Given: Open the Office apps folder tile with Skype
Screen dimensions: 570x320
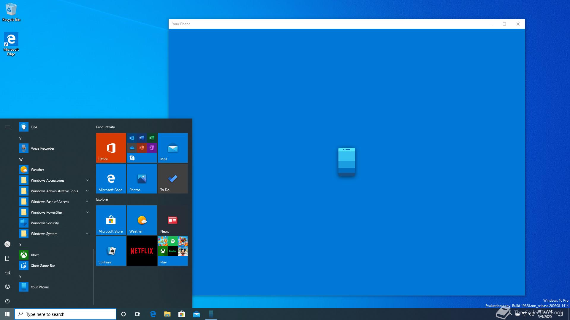Looking at the screenshot, I should (142, 148).
